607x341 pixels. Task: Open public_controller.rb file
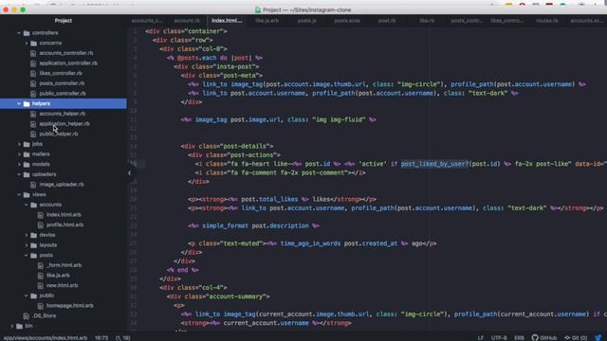(63, 93)
